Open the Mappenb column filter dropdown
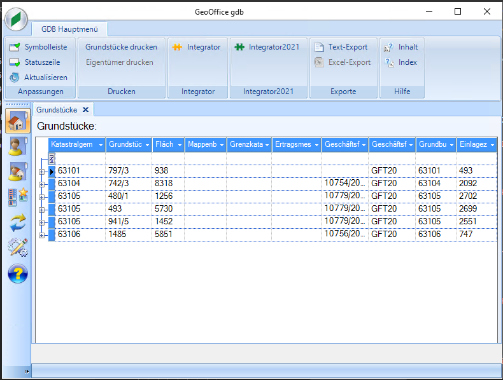503x380 pixels. tap(222, 145)
